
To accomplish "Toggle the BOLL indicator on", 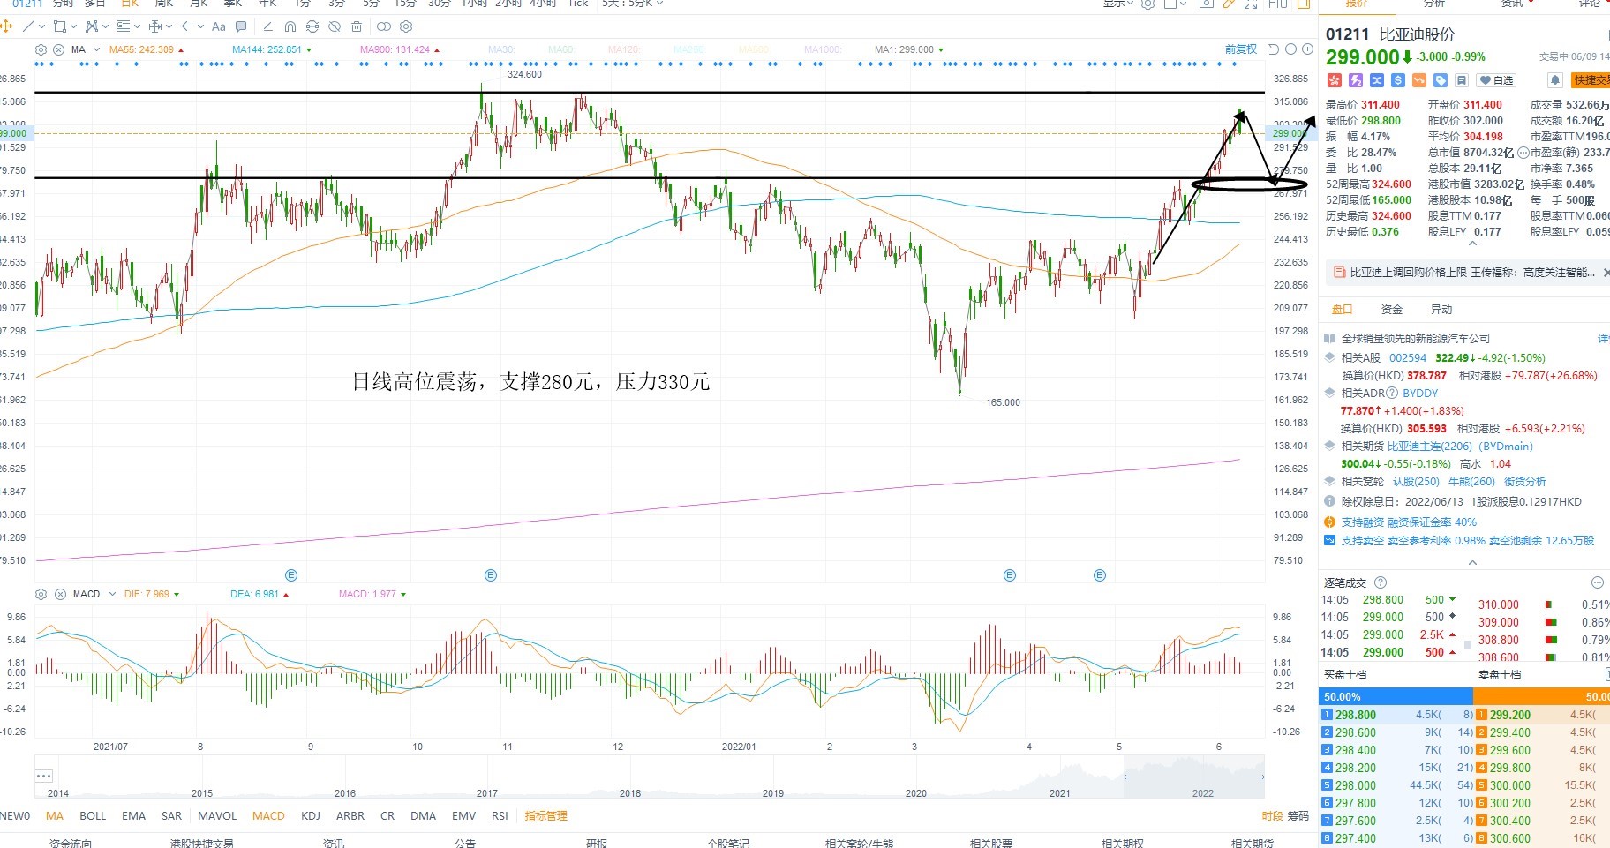I will click(93, 816).
